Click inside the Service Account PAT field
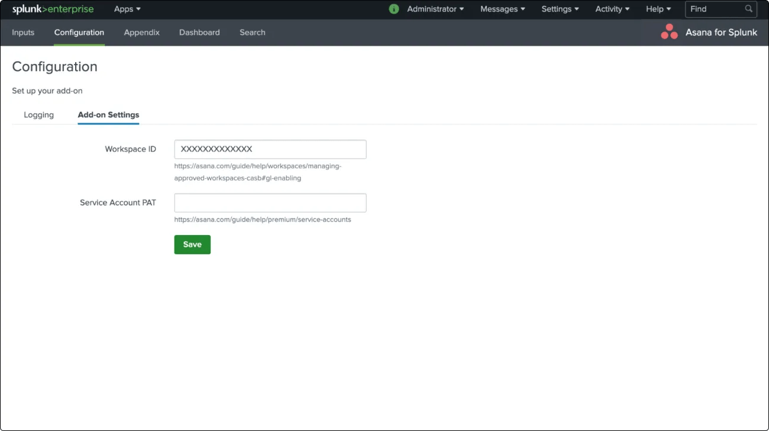This screenshot has height=431, width=769. point(270,202)
